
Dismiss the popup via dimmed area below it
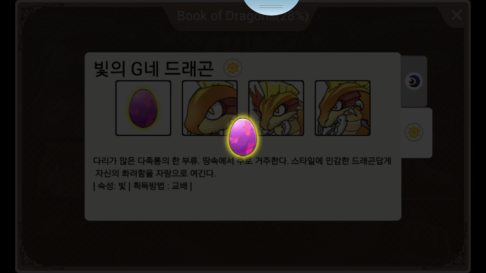pos(243,243)
